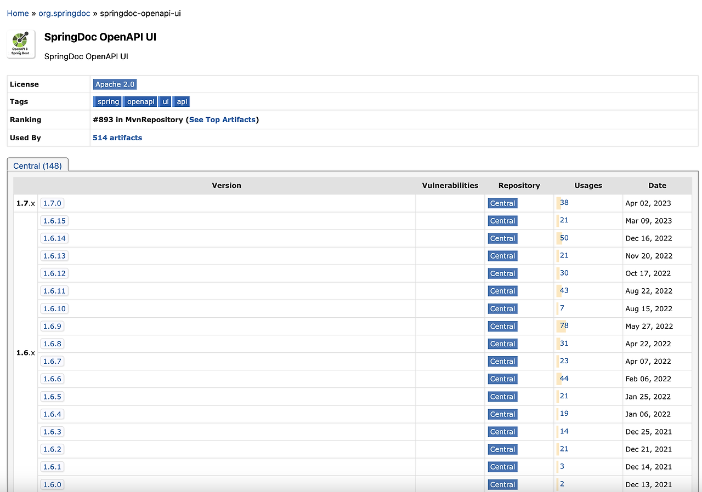Screen dimensions: 702x492
Task: Open the spring tag
Action: pyautogui.click(x=108, y=102)
